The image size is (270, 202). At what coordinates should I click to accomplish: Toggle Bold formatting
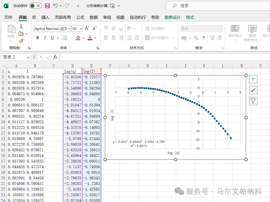[38, 38]
